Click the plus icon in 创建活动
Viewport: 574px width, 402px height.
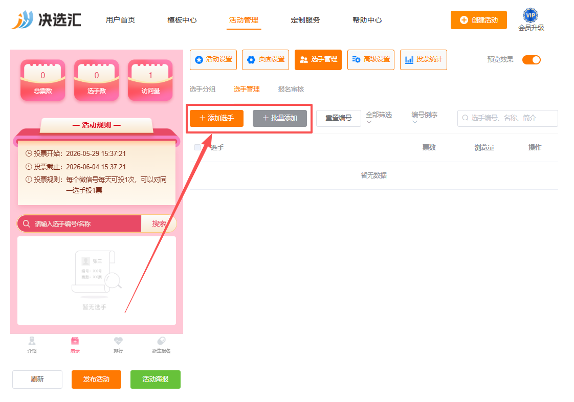[464, 20]
